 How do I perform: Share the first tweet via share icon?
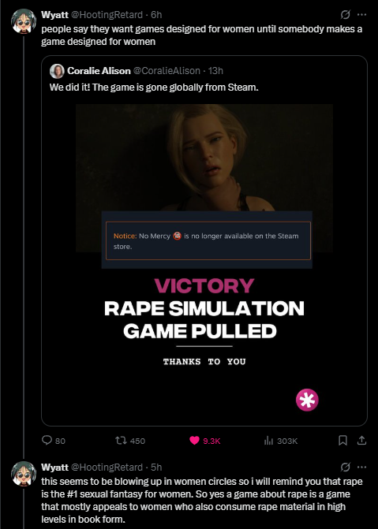(x=361, y=440)
